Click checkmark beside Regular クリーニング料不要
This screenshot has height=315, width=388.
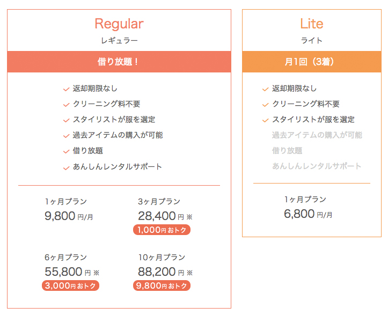[x=67, y=105]
